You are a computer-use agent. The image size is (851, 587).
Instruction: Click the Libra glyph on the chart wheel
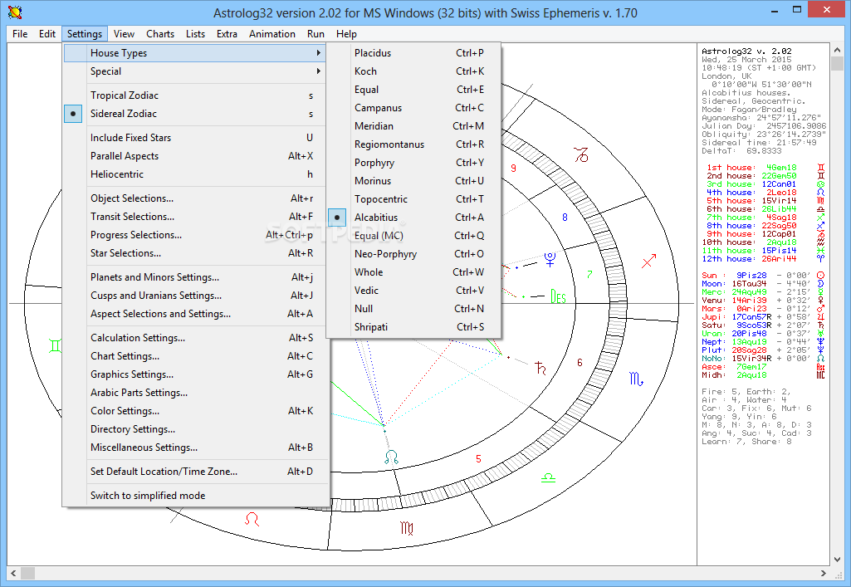point(548,478)
